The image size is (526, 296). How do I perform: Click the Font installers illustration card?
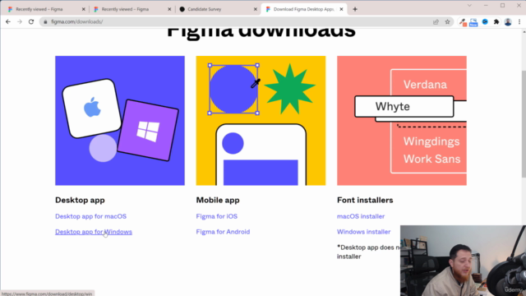402,121
